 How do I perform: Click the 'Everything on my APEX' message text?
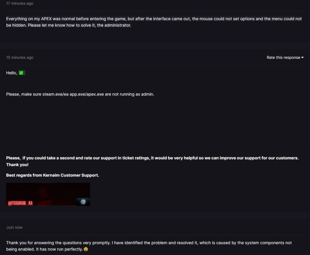pyautogui.click(x=154, y=22)
